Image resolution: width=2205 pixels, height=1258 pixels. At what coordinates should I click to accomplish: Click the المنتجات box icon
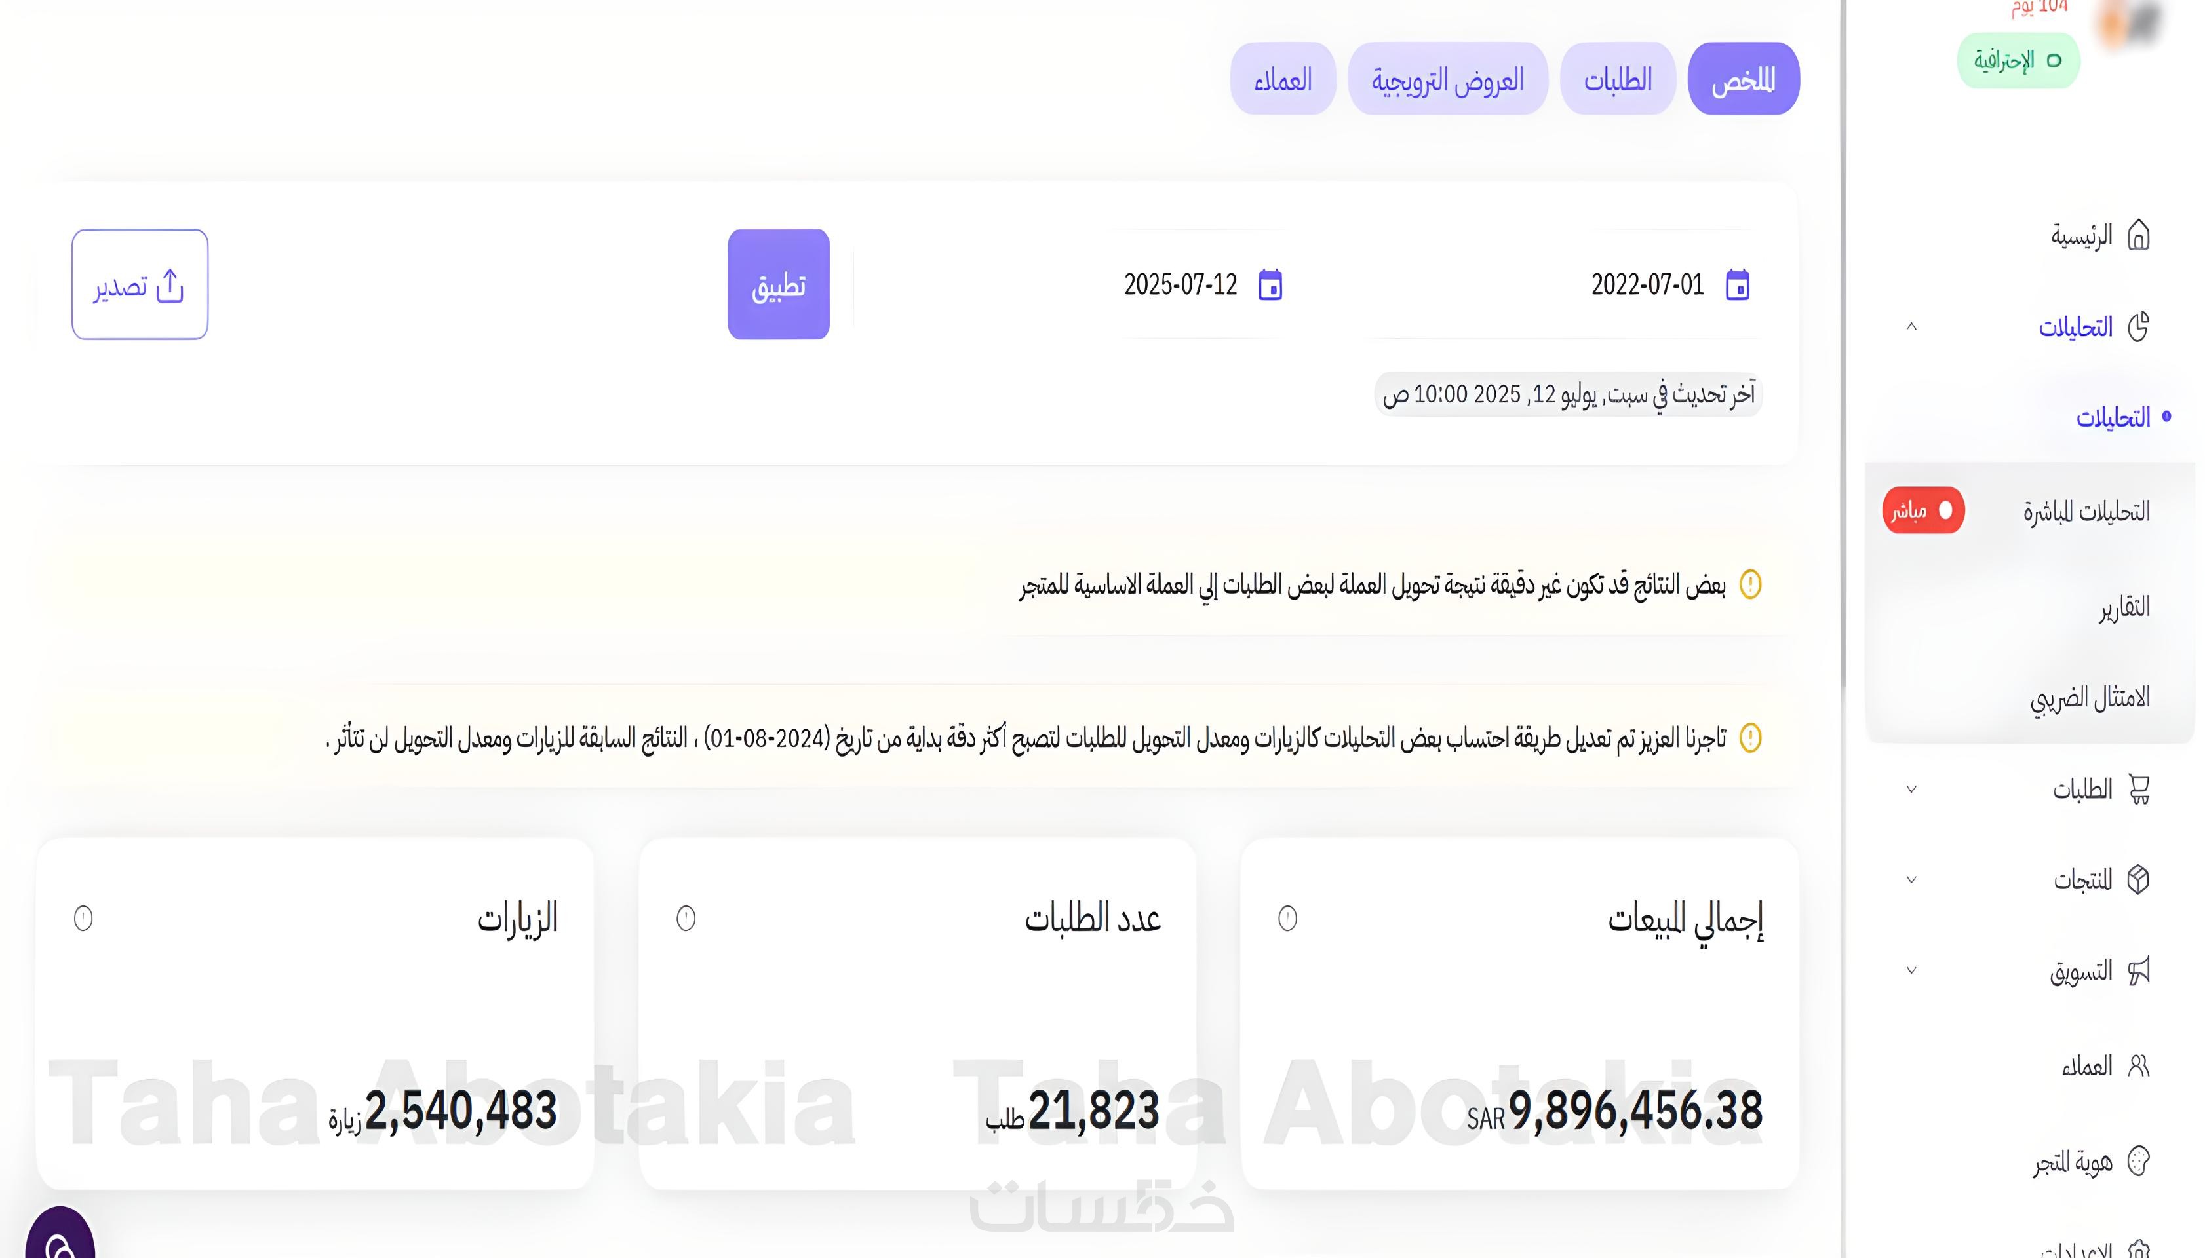tap(2137, 879)
